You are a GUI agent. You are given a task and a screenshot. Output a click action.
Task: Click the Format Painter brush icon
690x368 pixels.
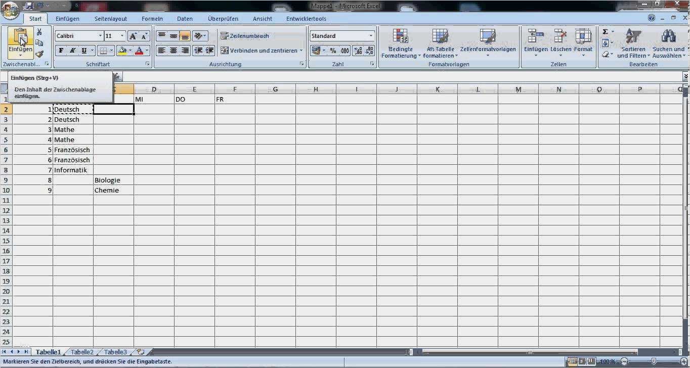click(39, 54)
